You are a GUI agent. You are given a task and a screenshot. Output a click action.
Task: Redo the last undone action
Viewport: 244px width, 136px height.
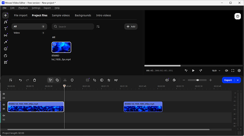coord(27,80)
